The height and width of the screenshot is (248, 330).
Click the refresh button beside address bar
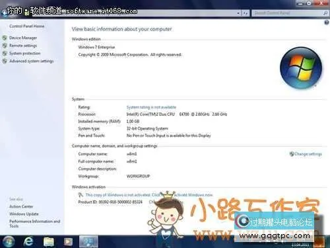245,13
